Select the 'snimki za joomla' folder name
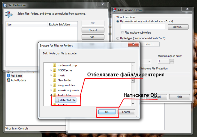 coord(68,90)
